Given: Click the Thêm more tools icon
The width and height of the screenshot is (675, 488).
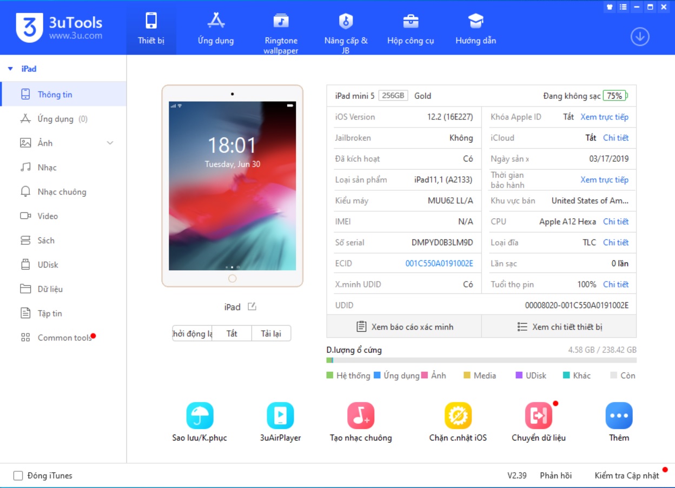Looking at the screenshot, I should (x=619, y=416).
